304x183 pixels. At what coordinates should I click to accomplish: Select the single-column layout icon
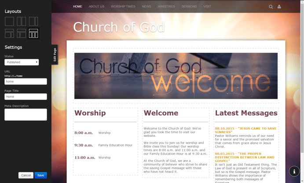click(x=9, y=21)
